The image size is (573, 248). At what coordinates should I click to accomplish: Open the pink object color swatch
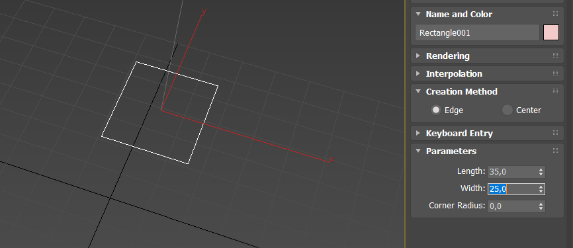pos(551,32)
